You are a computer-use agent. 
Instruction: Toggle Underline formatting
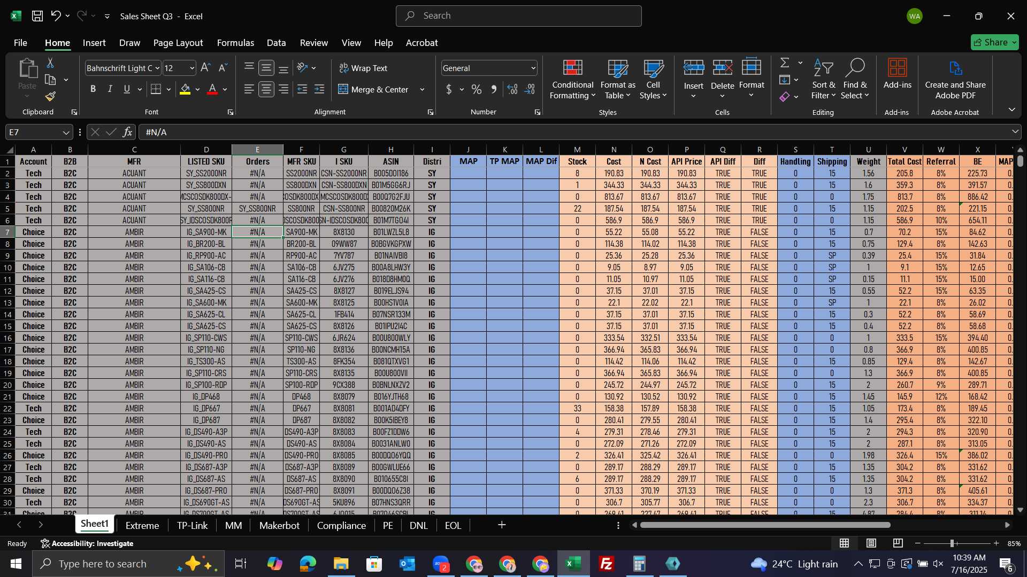(127, 89)
